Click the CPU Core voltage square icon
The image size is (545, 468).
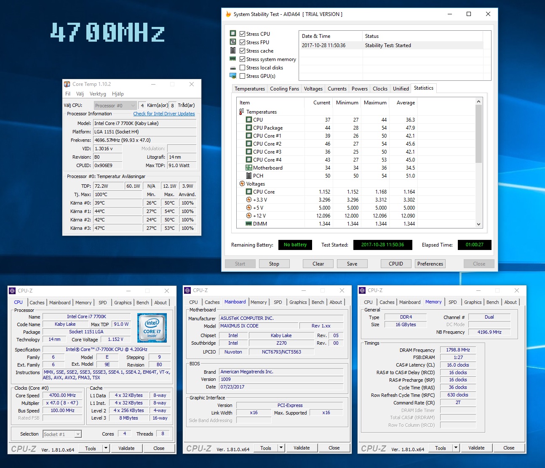click(249, 192)
